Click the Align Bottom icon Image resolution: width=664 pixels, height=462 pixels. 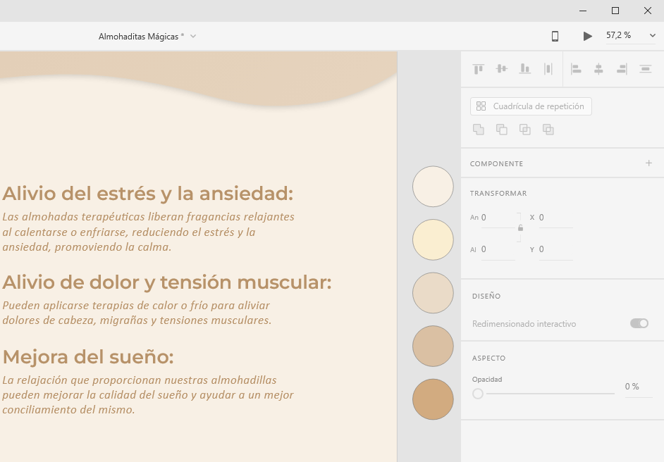point(525,69)
